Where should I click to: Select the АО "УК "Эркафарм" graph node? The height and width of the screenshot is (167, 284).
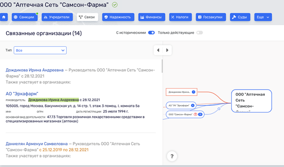(181, 106)
